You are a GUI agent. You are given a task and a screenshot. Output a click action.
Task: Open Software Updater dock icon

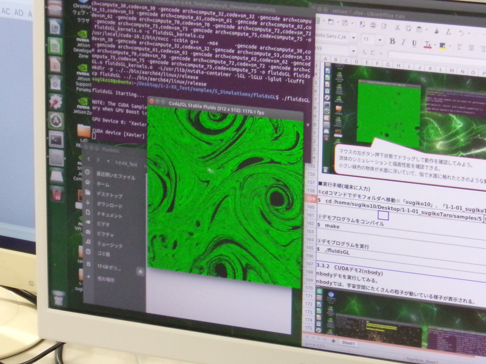pos(56,121)
